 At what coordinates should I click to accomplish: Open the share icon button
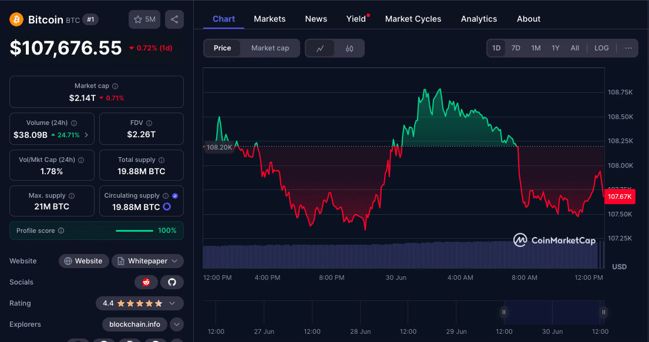coord(174,19)
